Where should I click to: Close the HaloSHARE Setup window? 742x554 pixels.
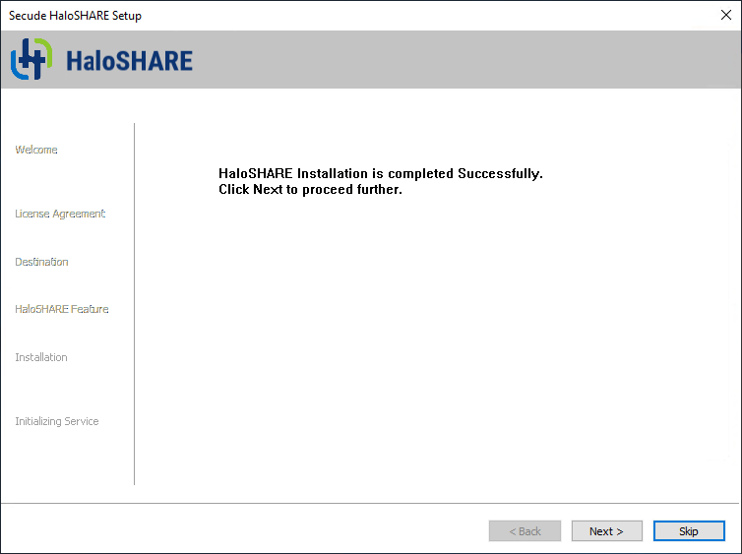click(725, 15)
